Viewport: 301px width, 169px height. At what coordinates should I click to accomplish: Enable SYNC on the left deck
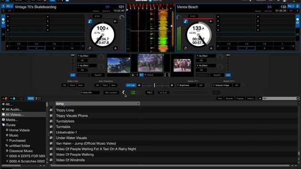(97, 16)
